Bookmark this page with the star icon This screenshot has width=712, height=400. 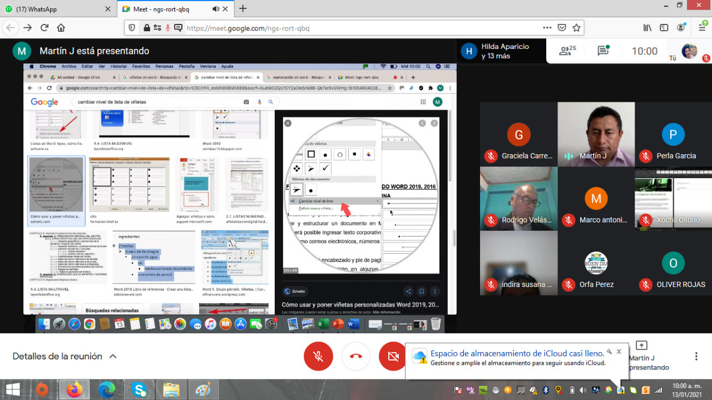pyautogui.click(x=576, y=28)
